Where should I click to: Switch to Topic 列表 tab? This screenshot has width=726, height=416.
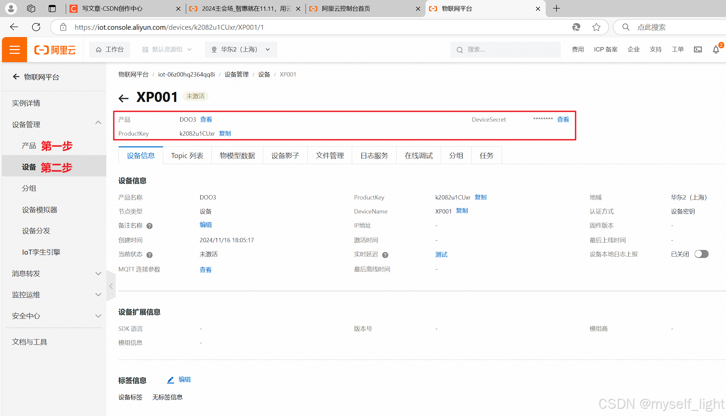point(187,156)
